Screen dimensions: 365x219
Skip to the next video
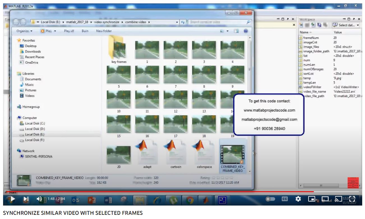click(x=26, y=199)
